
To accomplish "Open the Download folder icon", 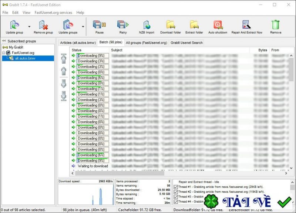I will pyautogui.click(x=171, y=25).
